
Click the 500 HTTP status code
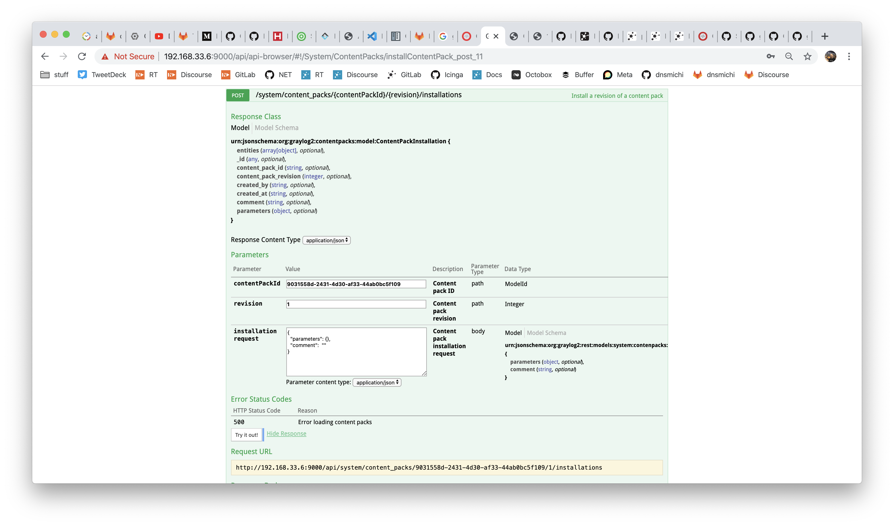239,422
